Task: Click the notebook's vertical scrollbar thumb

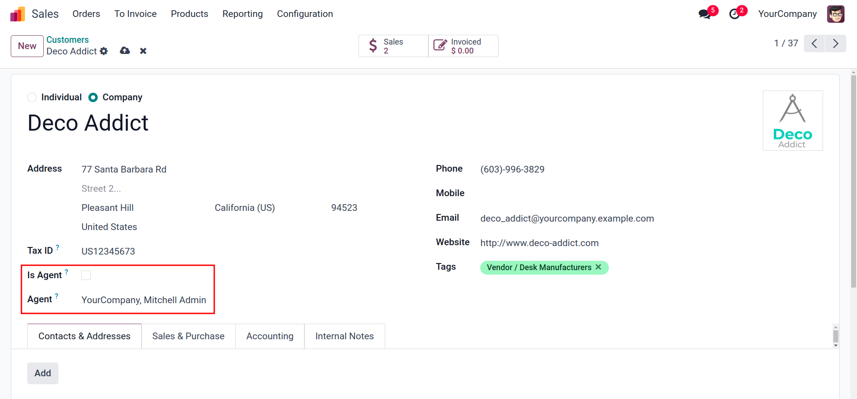Action: (836, 336)
